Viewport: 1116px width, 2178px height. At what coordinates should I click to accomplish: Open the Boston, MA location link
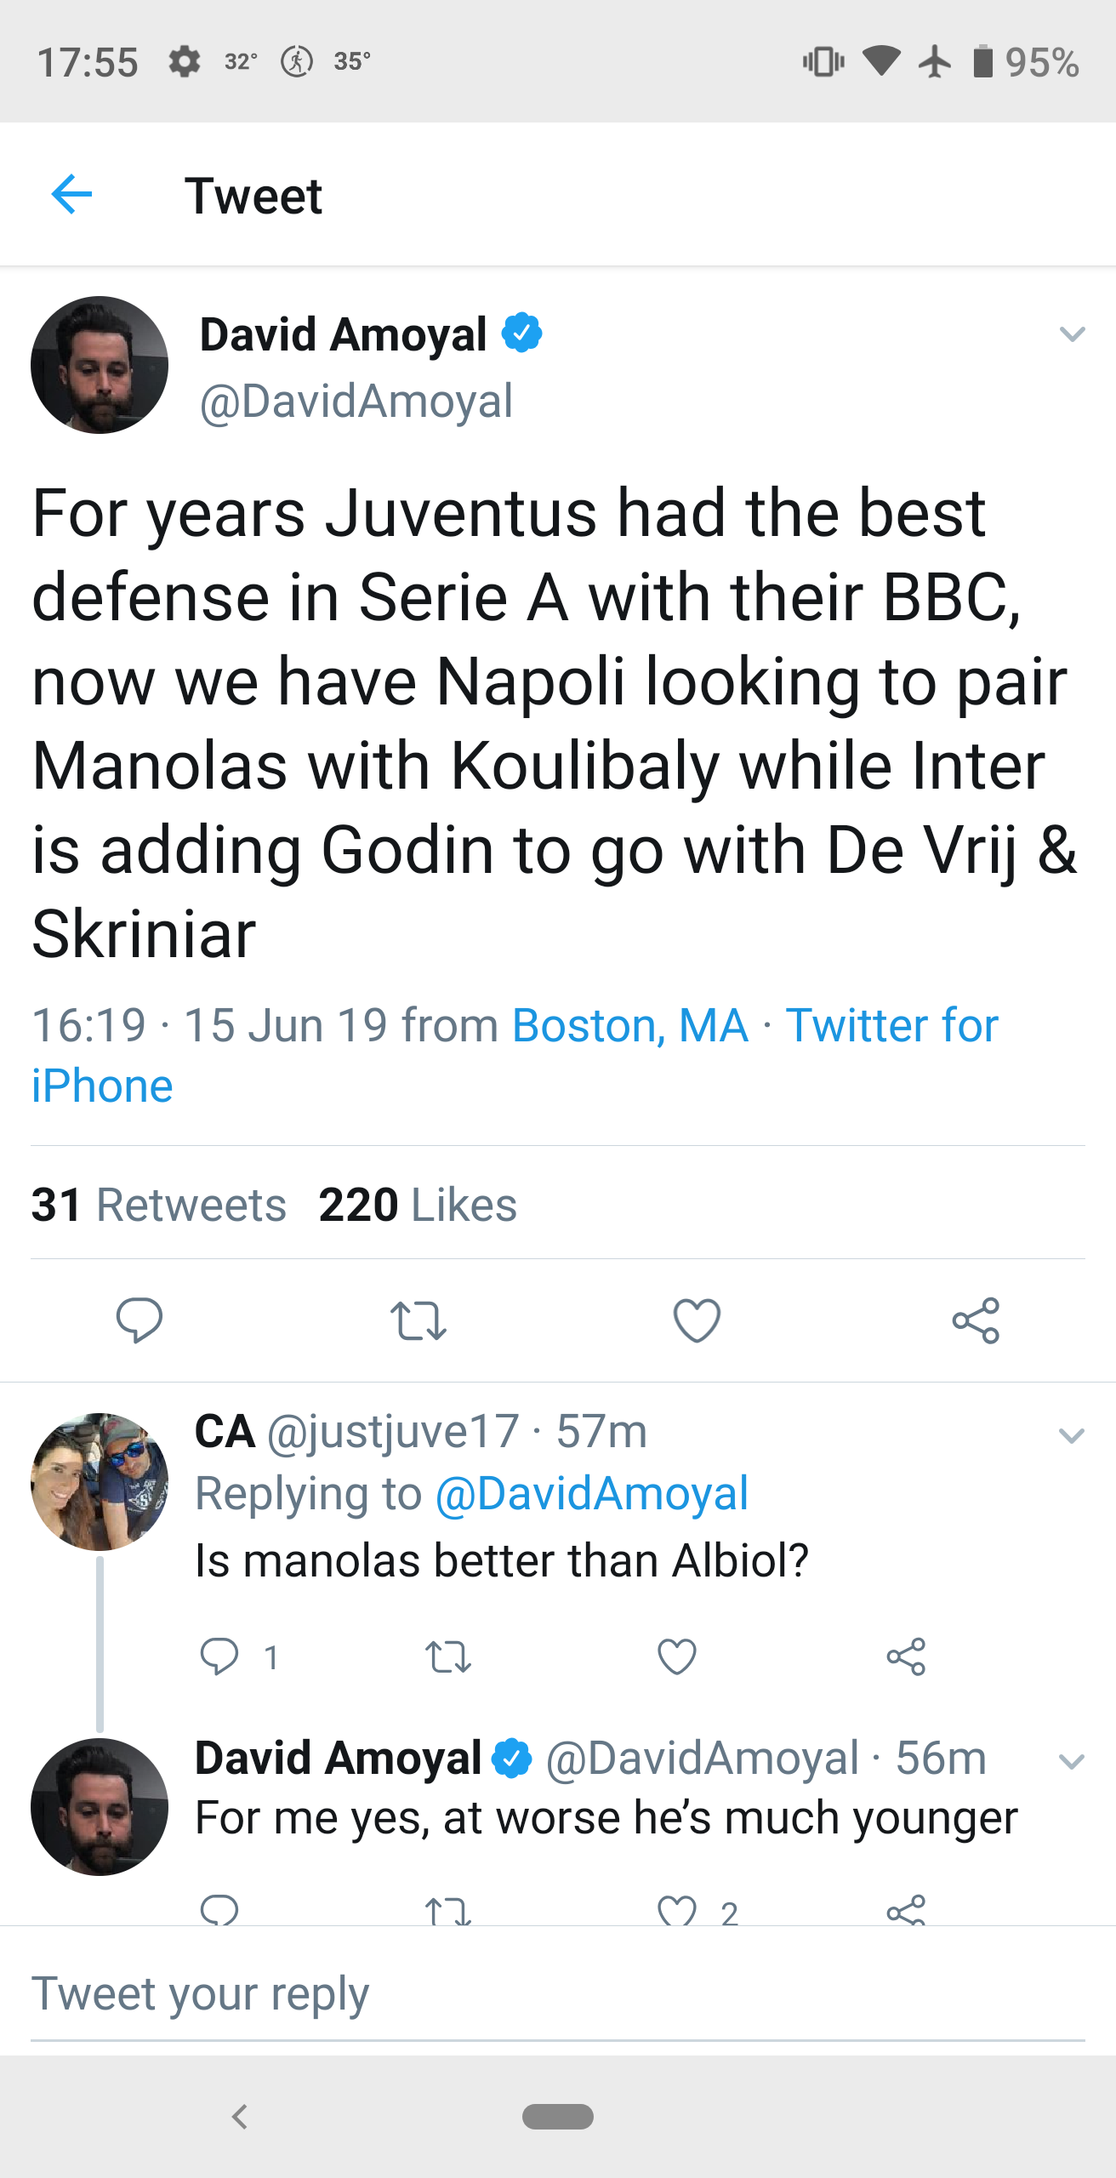click(x=629, y=1025)
